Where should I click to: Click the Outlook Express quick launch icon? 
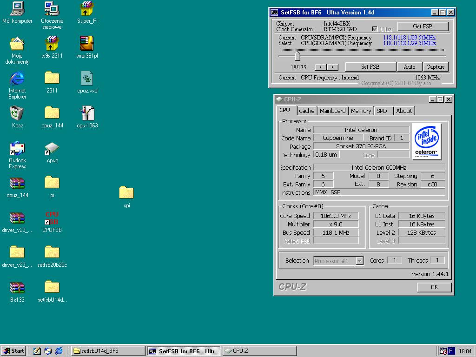(x=48, y=351)
